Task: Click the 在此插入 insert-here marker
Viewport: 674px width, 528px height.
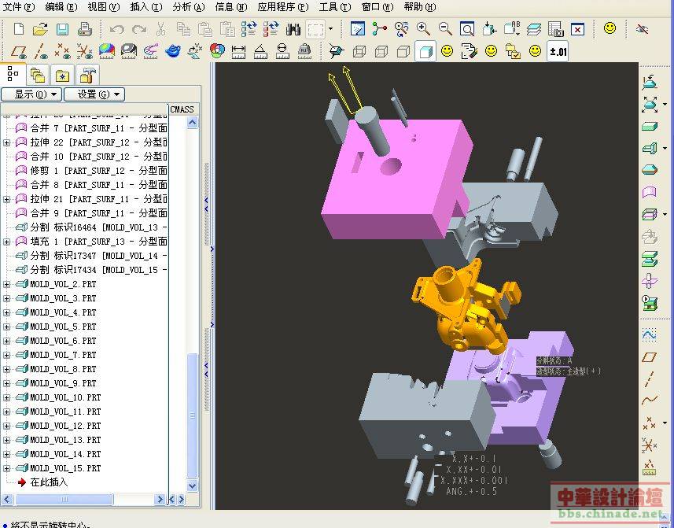Action: [49, 482]
